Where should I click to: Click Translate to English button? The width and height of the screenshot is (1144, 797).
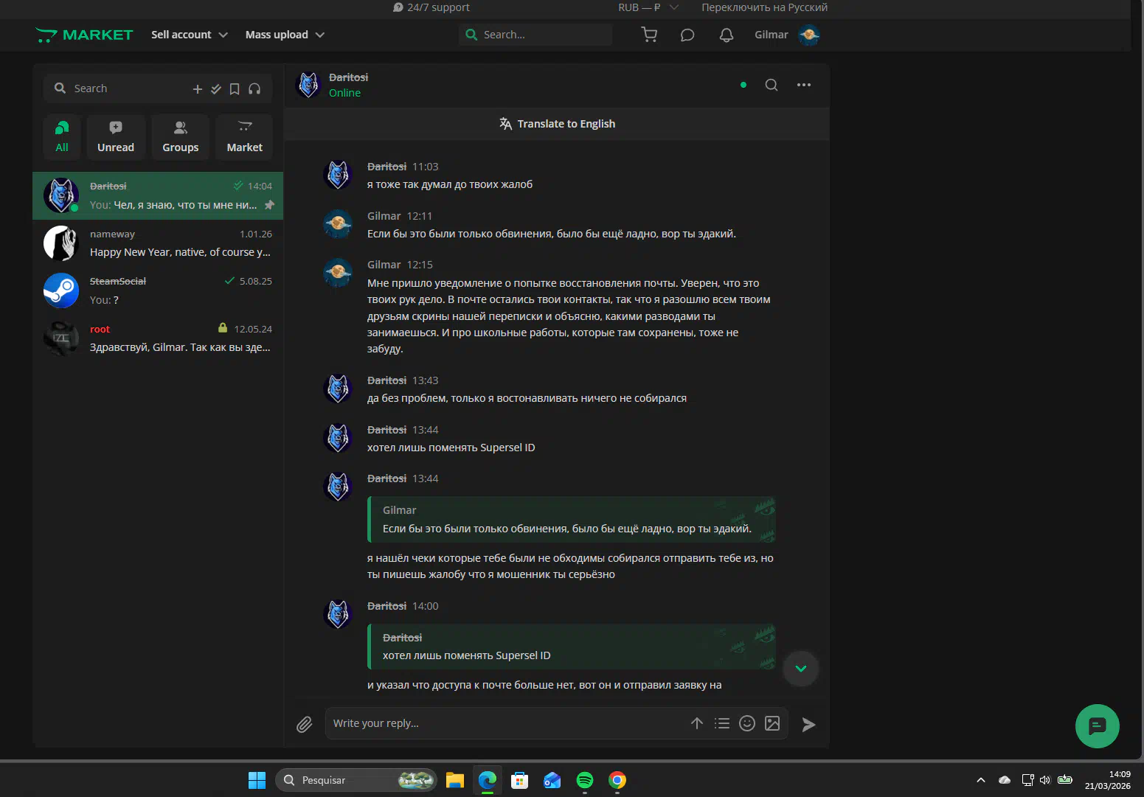click(558, 124)
